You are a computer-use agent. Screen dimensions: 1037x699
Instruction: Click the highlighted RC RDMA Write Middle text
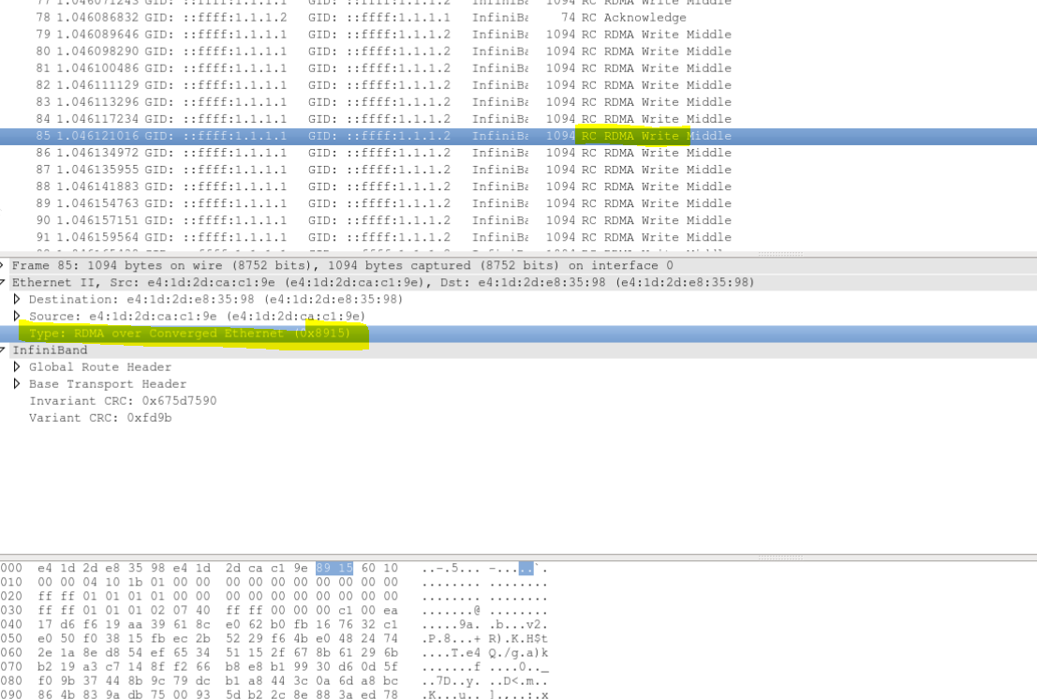pos(632,135)
